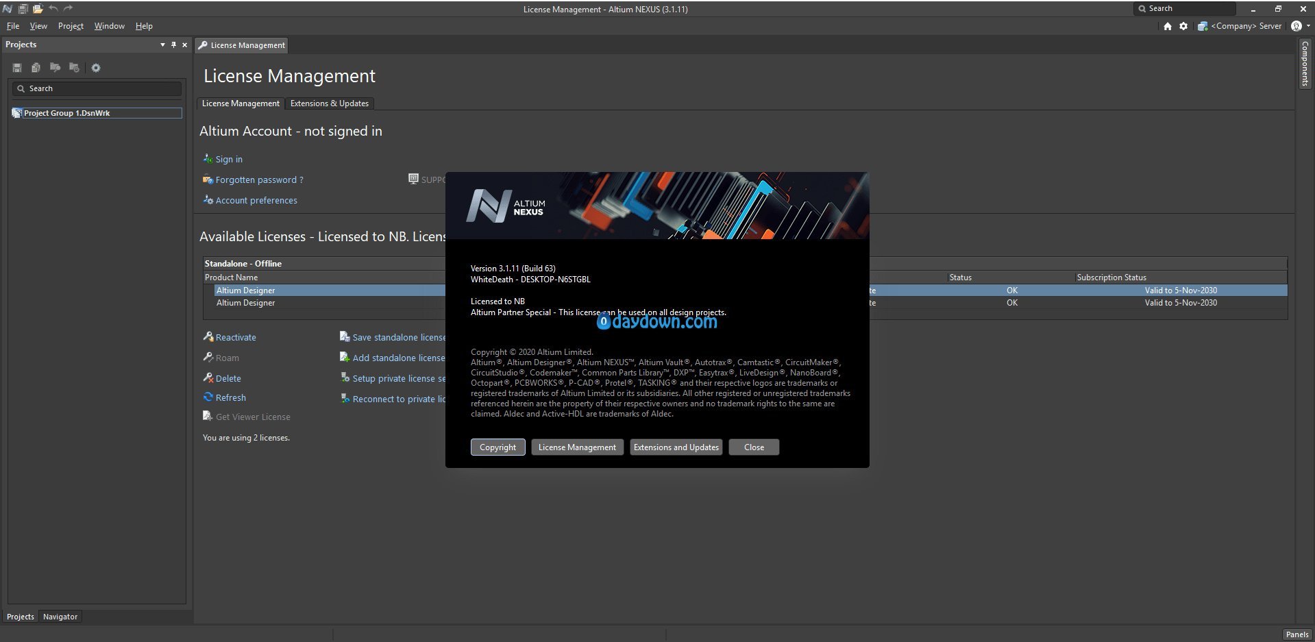Screen dimensions: 1315x642
Task: Click the License Management button in dialog
Action: [577, 447]
